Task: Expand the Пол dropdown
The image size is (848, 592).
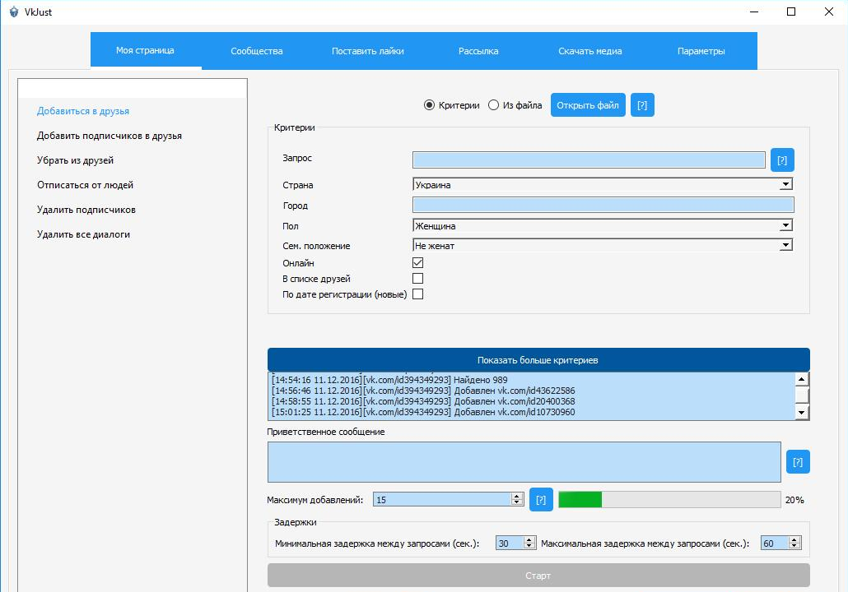Action: [602, 225]
